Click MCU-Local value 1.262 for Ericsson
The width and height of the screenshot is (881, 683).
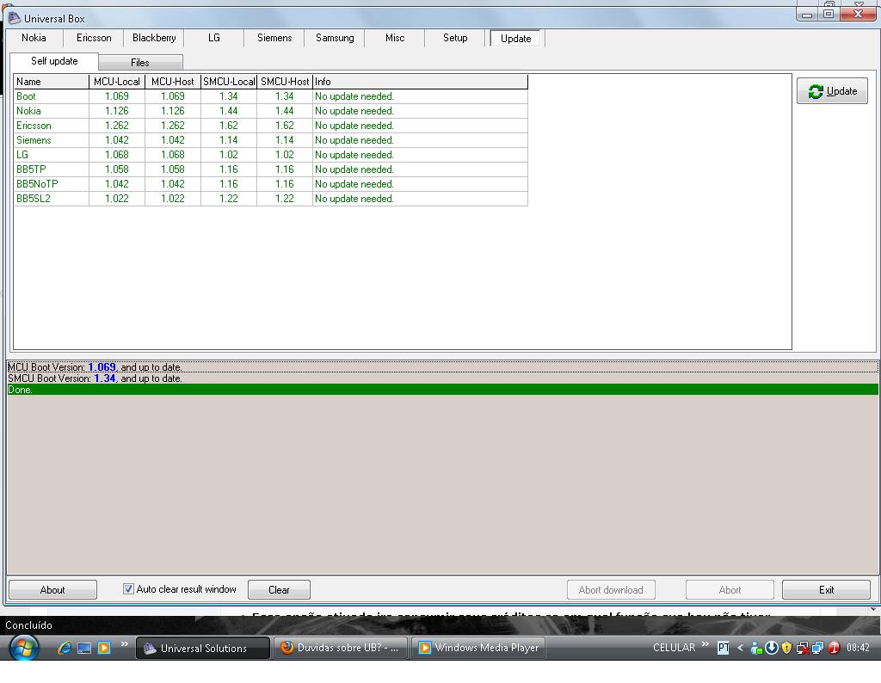point(117,126)
